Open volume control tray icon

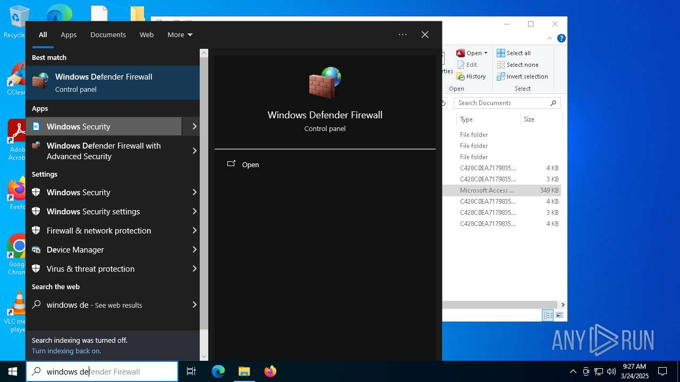pos(611,371)
